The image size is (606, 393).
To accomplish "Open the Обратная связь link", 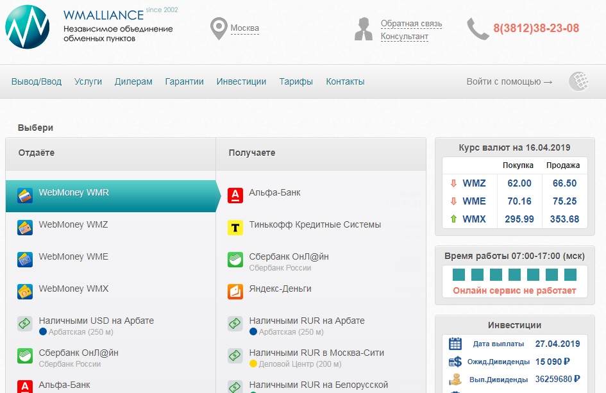I will coord(411,24).
